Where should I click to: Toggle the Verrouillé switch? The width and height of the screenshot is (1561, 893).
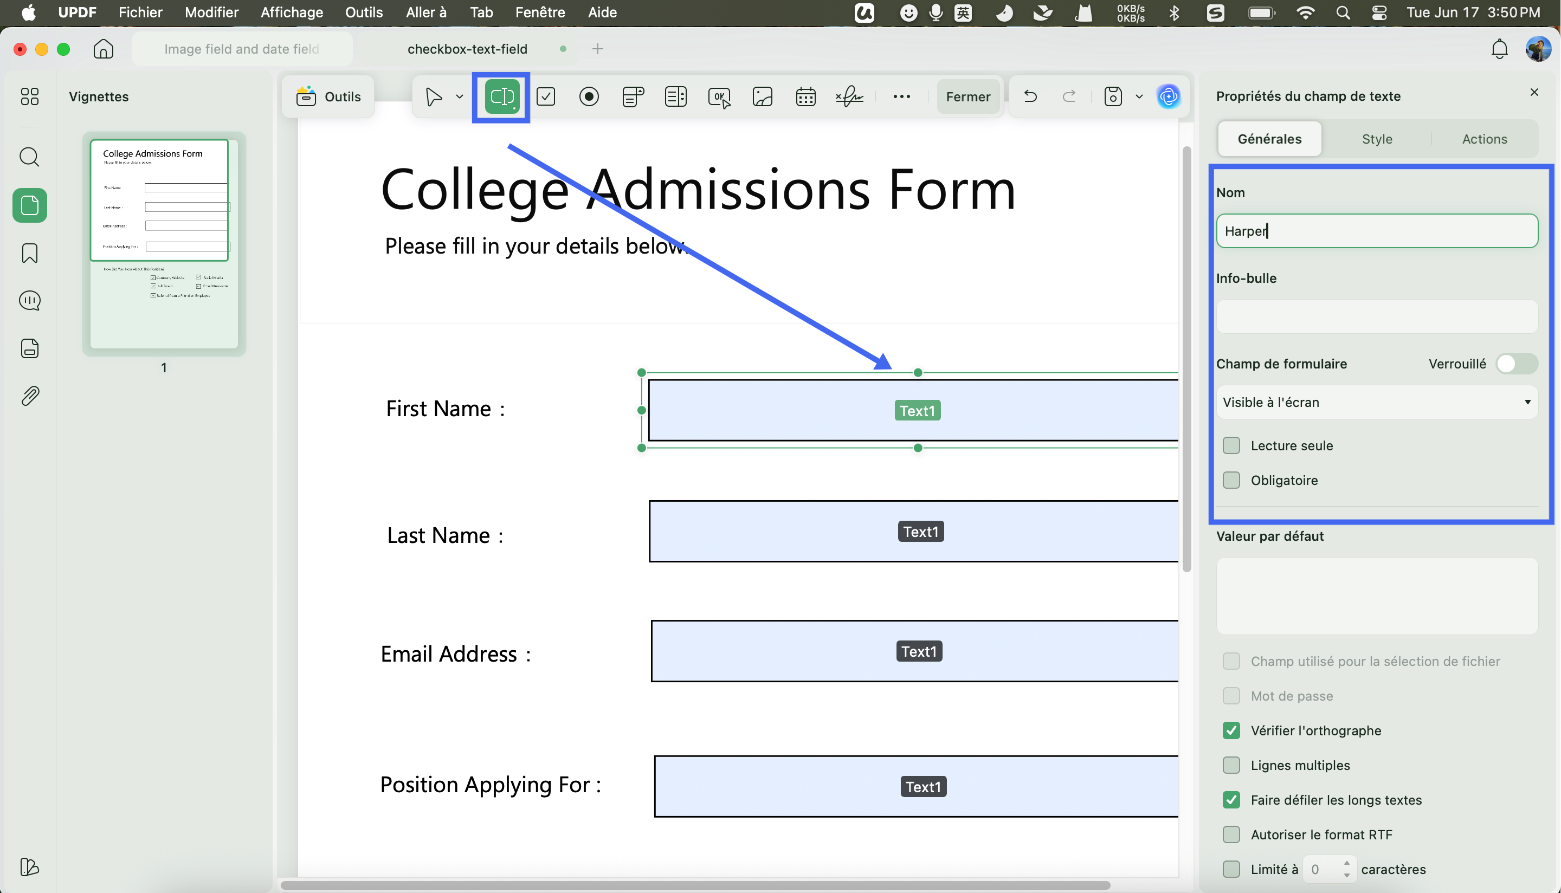pos(1516,364)
